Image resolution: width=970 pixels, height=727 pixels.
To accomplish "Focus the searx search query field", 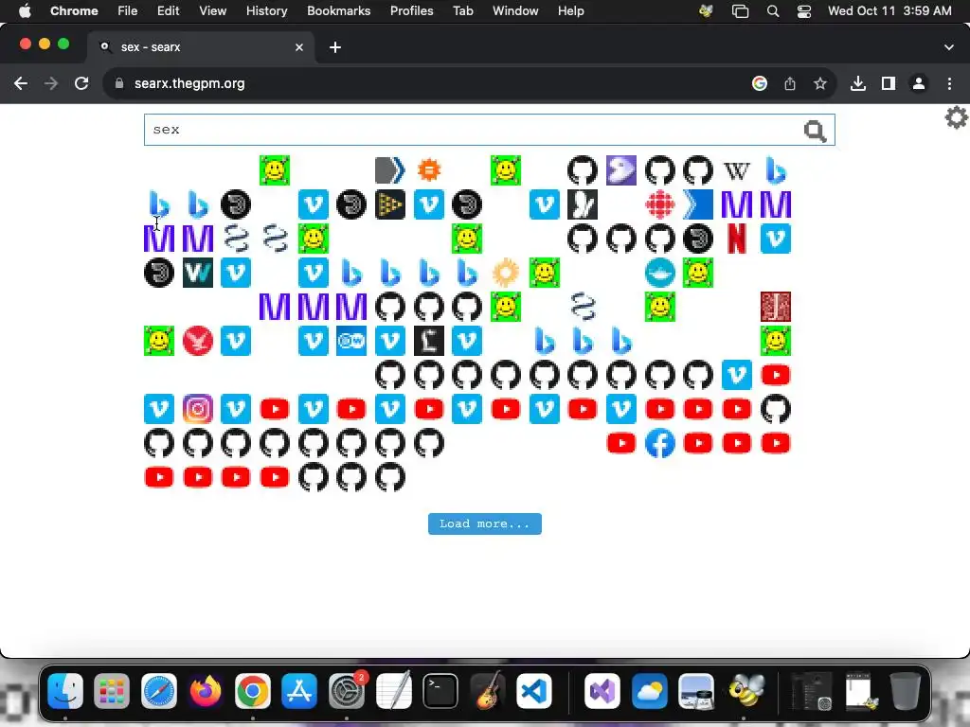I will tap(474, 130).
